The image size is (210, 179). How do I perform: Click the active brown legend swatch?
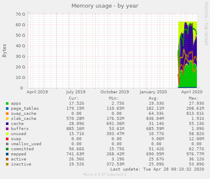tap(7, 159)
